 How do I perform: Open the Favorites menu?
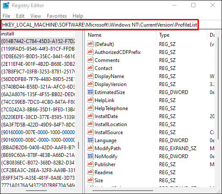click(x=57, y=16)
